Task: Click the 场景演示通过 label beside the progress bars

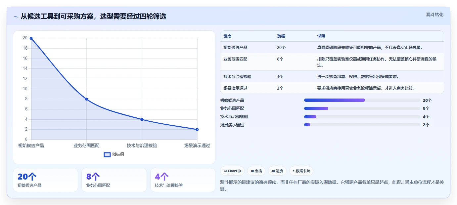Action: pos(232,125)
